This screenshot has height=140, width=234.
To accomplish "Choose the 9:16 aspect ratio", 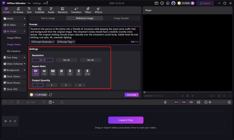I will point(88,72).
